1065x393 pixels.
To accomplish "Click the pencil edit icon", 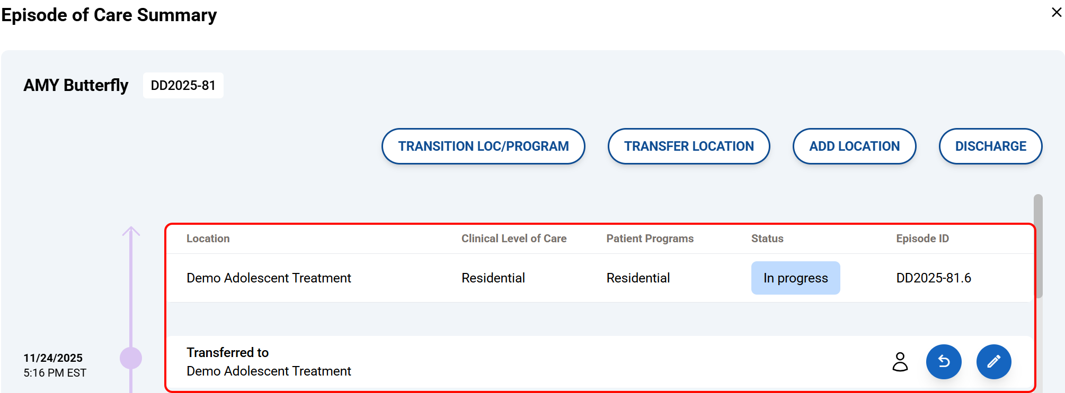I will pos(993,362).
